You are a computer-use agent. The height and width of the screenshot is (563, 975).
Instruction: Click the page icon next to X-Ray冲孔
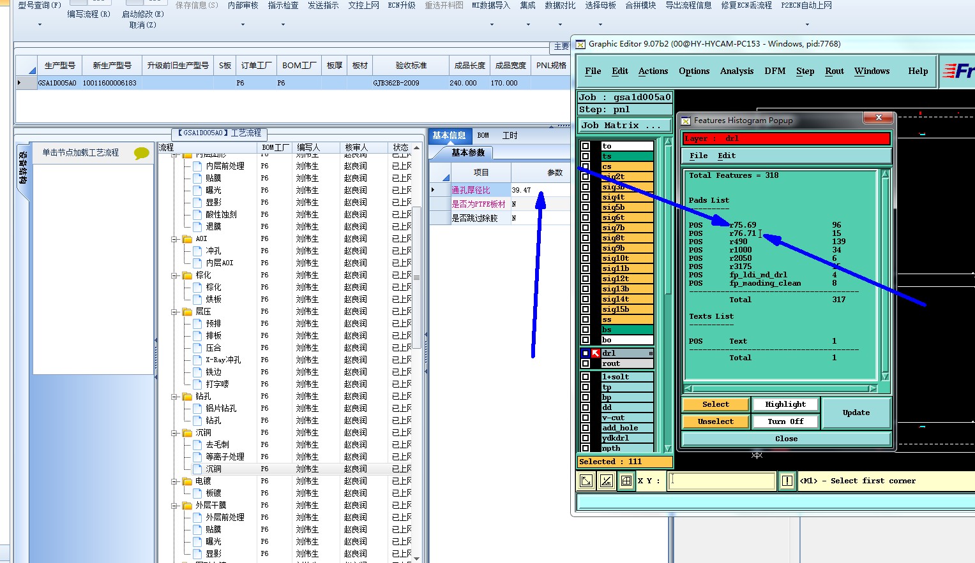click(197, 360)
